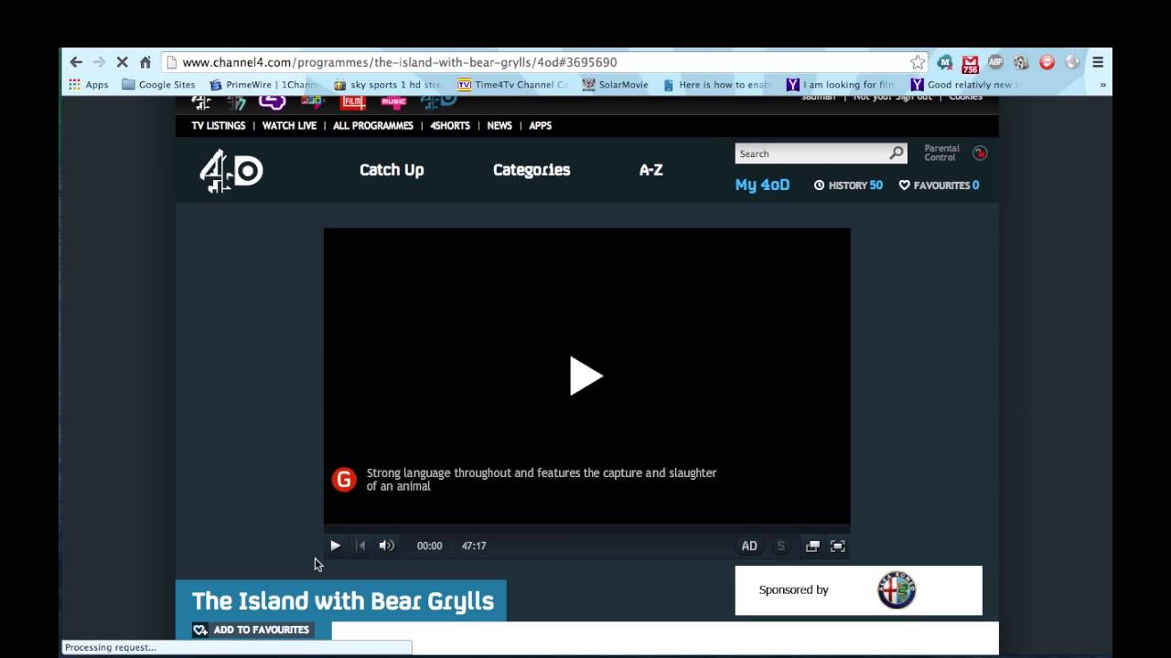This screenshot has height=658, width=1171.
Task: Open the film reel extension icon
Action: coord(1021,62)
